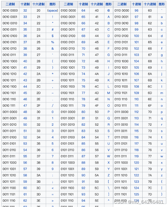
Task: Open the { left brace glyph link
Action: click(x=162, y=182)
